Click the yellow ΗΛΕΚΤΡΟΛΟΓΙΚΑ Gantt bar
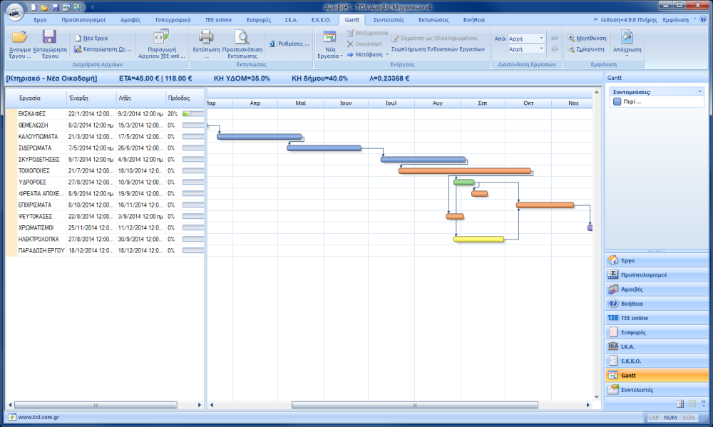713x427 pixels. [478, 240]
